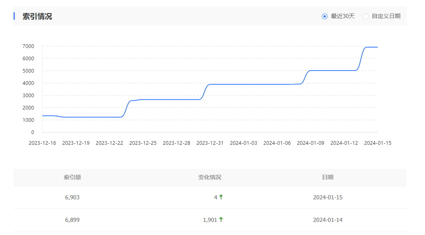Click the 2024-01-14 date in table
425x235 pixels.
coord(328,220)
